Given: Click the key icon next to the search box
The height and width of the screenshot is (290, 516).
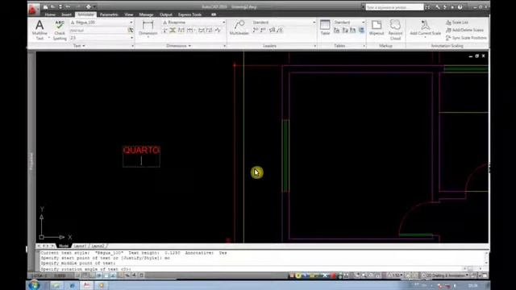Looking at the screenshot, I should 437,7.
